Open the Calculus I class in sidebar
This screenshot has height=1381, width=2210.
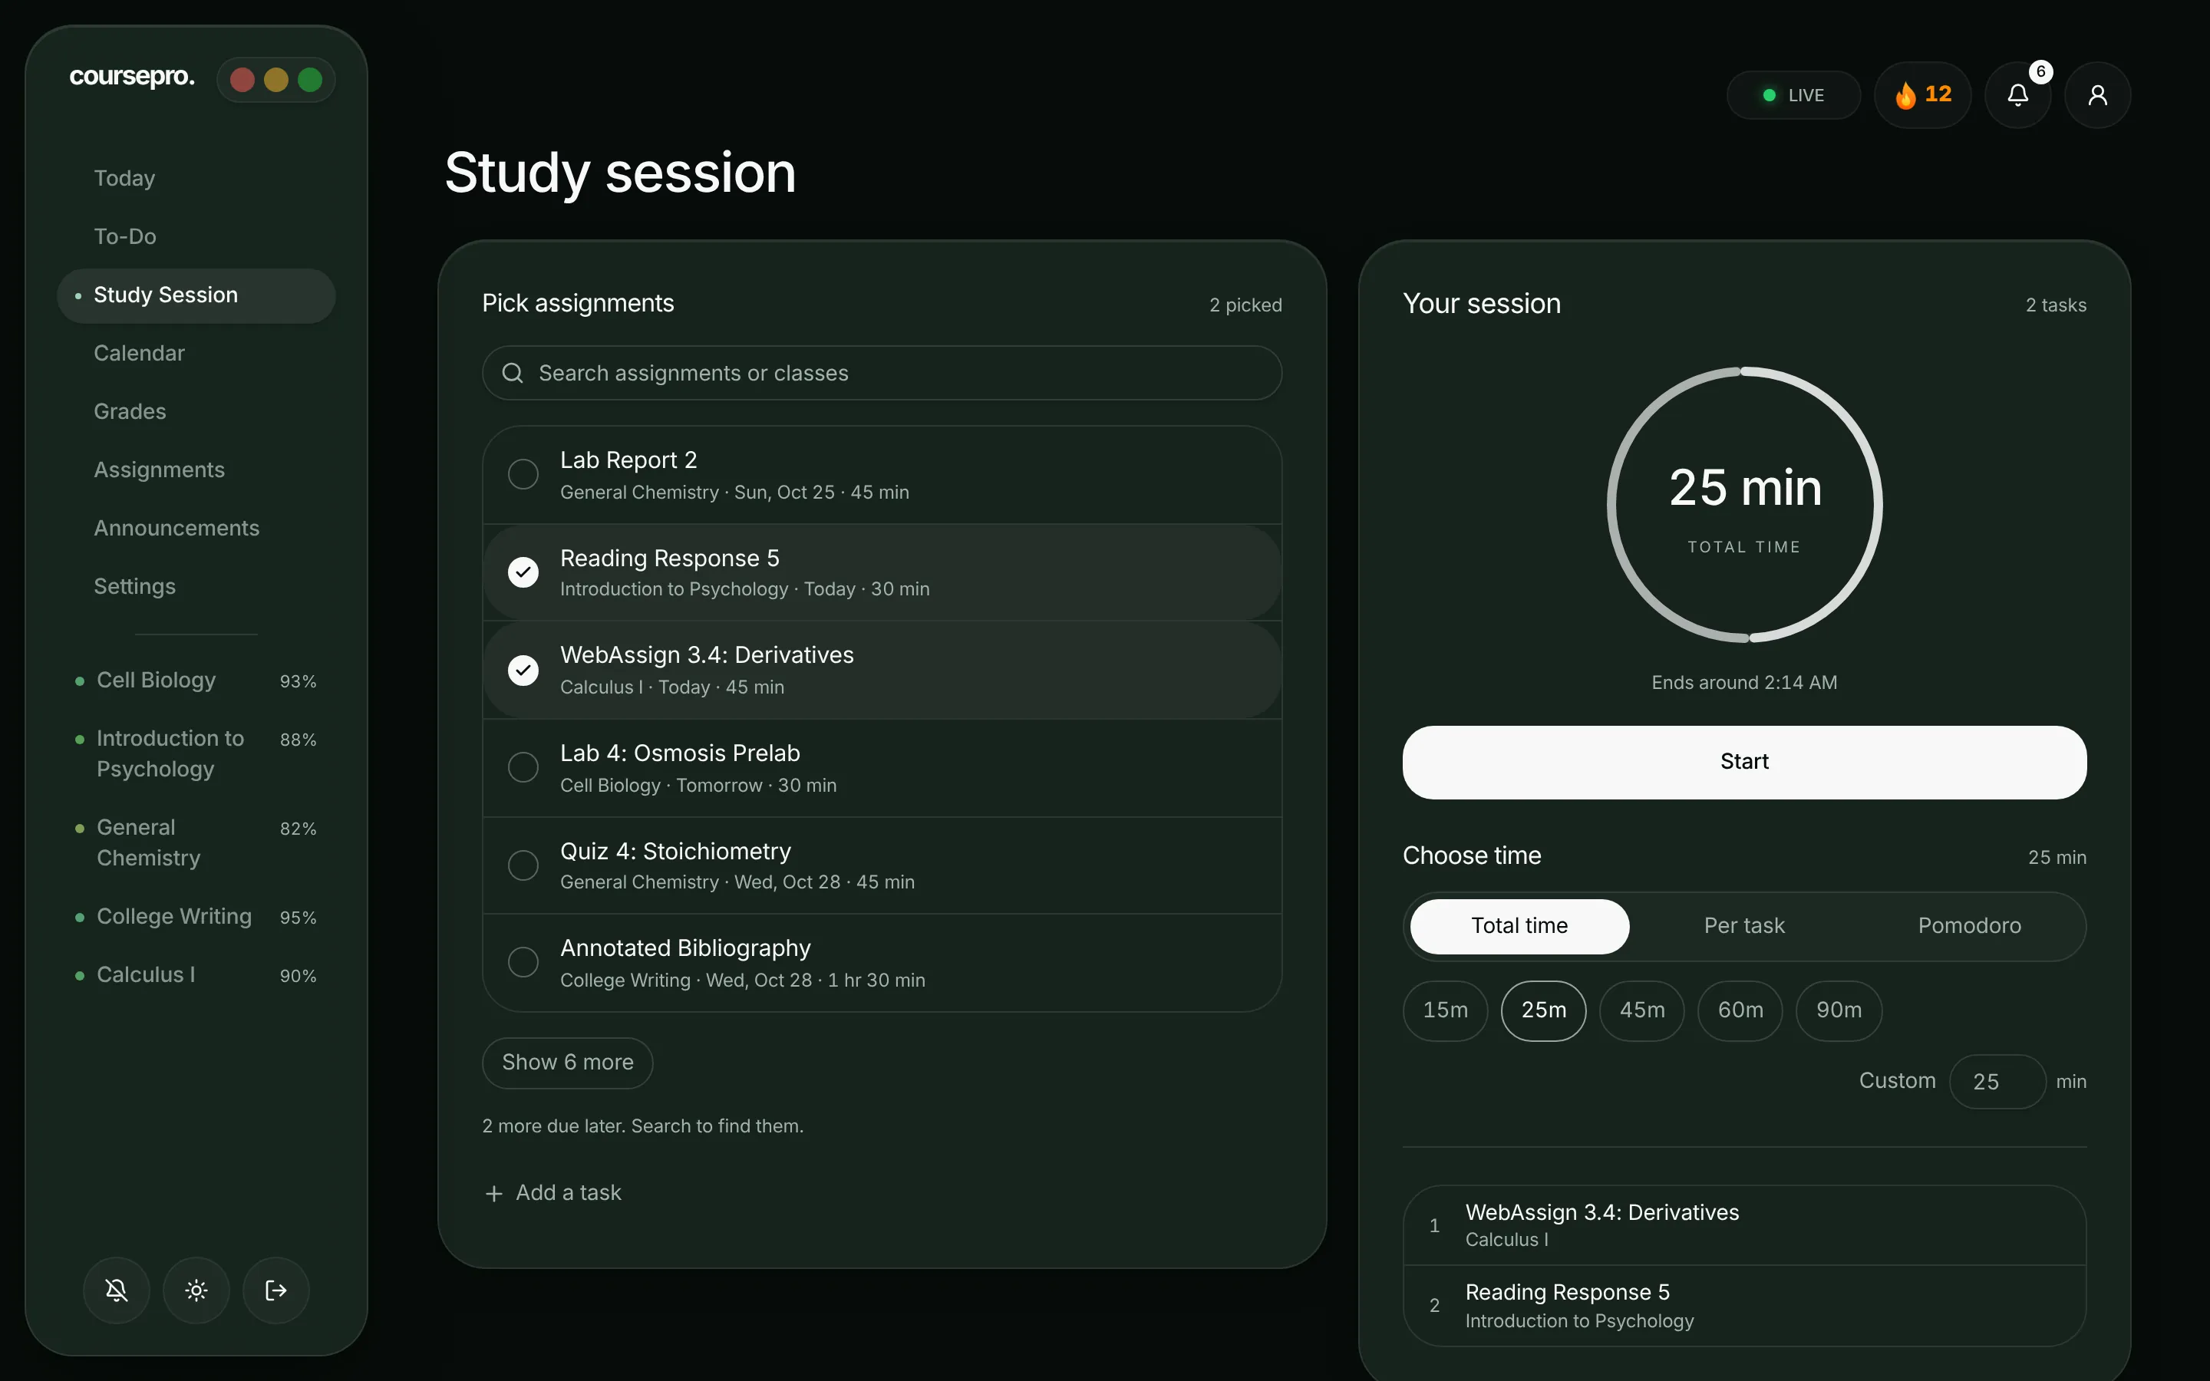click(x=196, y=975)
